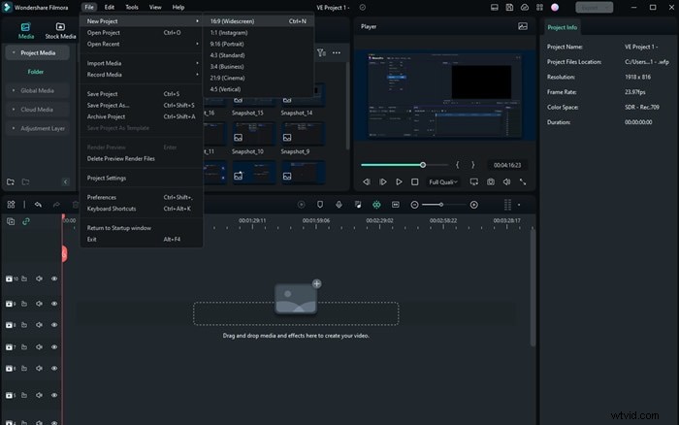Toggle the green auto ripple icon

376,205
